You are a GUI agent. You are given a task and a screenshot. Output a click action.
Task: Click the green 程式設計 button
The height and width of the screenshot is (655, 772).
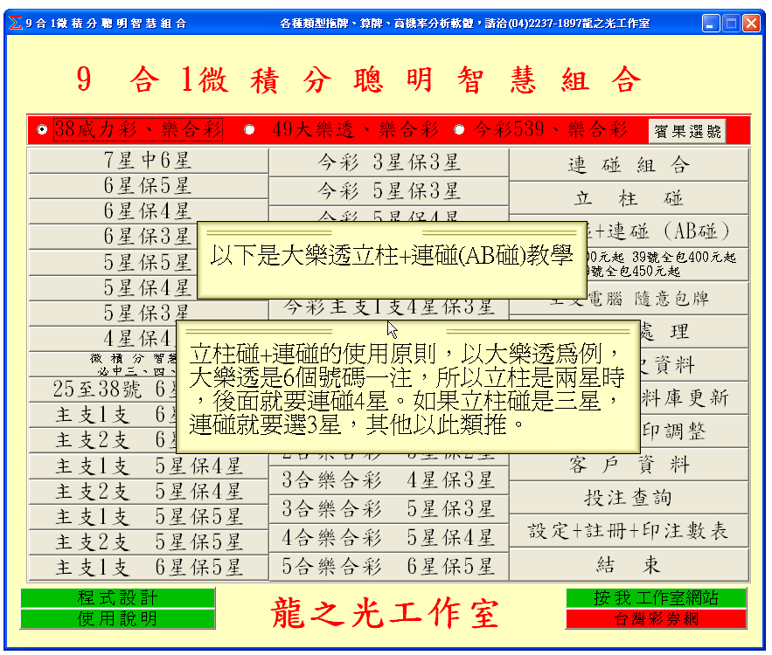click(x=118, y=598)
